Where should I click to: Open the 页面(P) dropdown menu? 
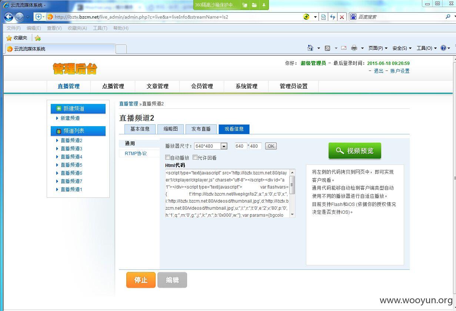click(378, 48)
